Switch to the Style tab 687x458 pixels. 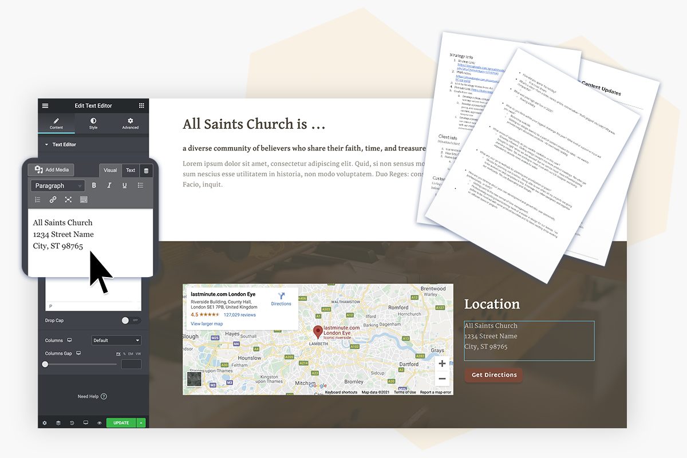pos(93,123)
